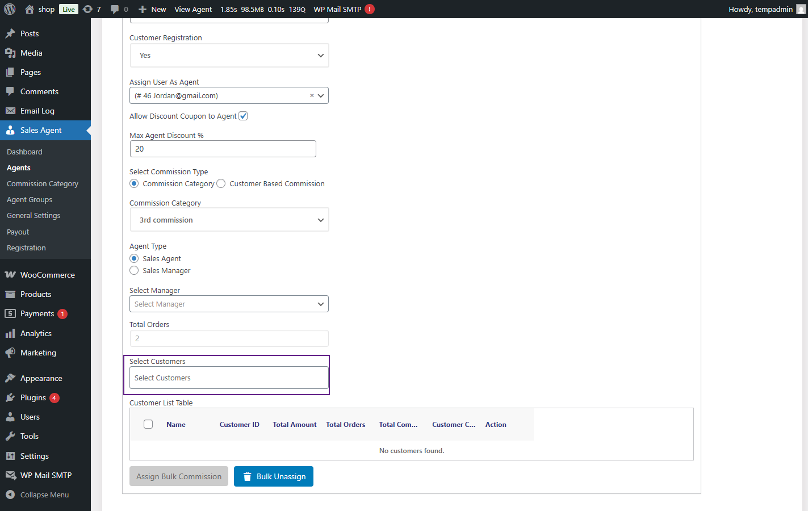
Task: Click the Collapse Menu arrow icon
Action: [10, 495]
